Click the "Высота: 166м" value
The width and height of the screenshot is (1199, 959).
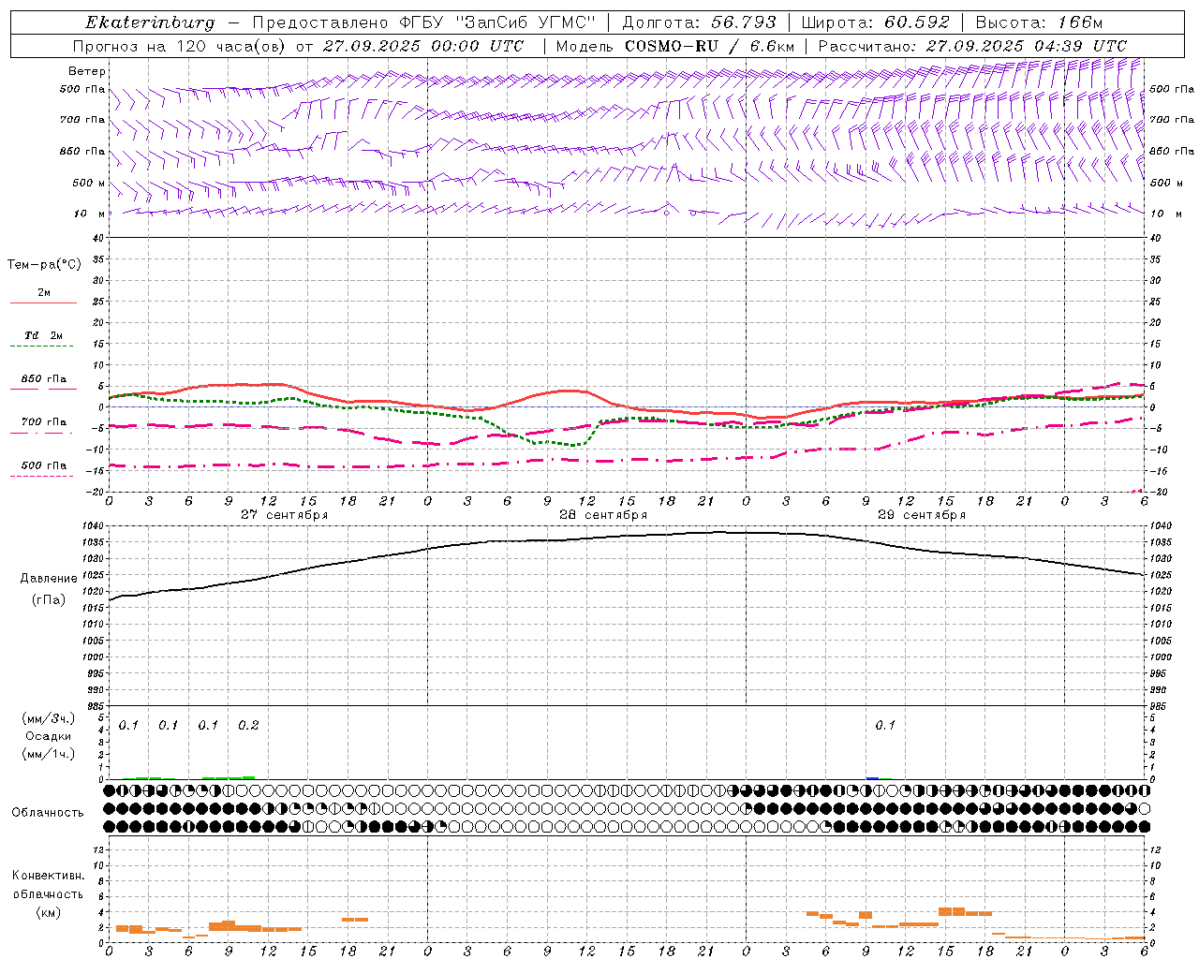(1040, 22)
